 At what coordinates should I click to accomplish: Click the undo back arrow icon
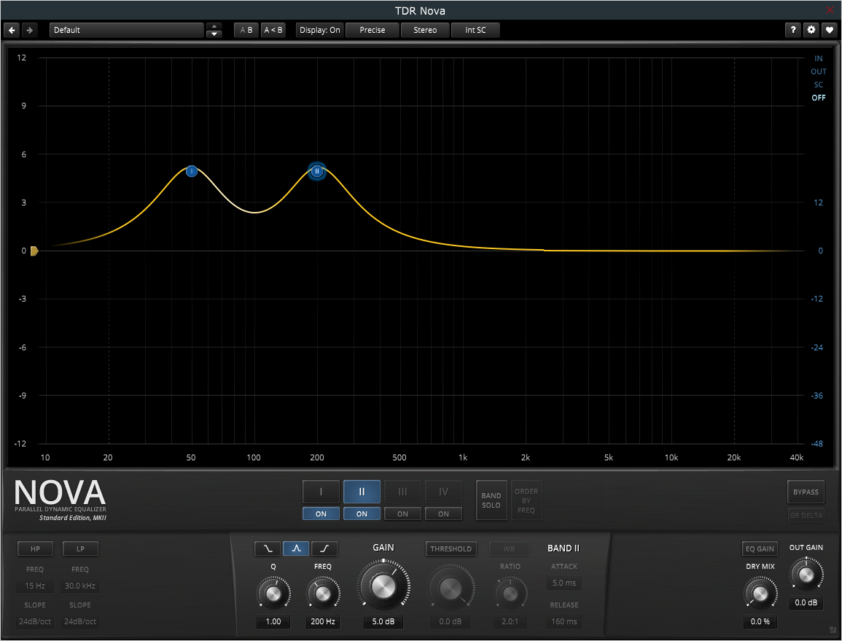tap(12, 30)
